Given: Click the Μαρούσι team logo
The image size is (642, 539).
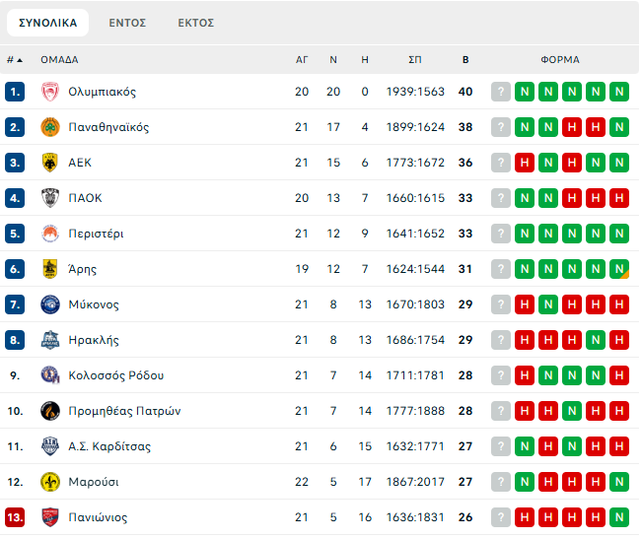Looking at the screenshot, I should pyautogui.click(x=50, y=482).
